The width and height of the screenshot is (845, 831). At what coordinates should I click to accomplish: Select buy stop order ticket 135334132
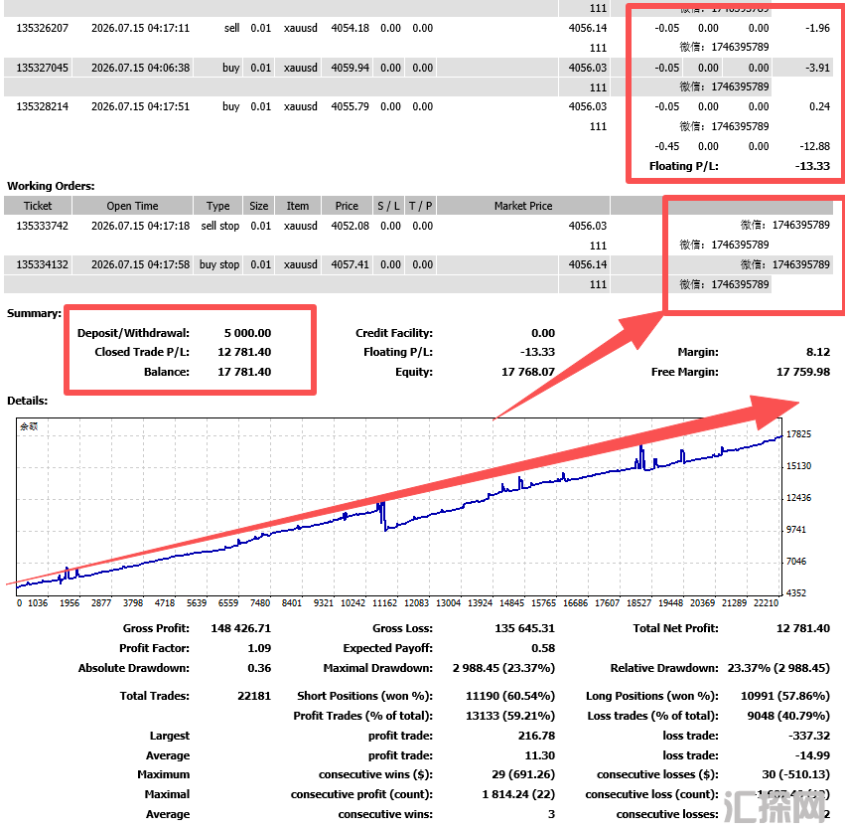42,264
